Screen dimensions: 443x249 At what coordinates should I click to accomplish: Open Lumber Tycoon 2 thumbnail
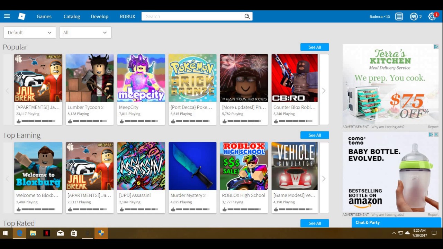pos(90,78)
